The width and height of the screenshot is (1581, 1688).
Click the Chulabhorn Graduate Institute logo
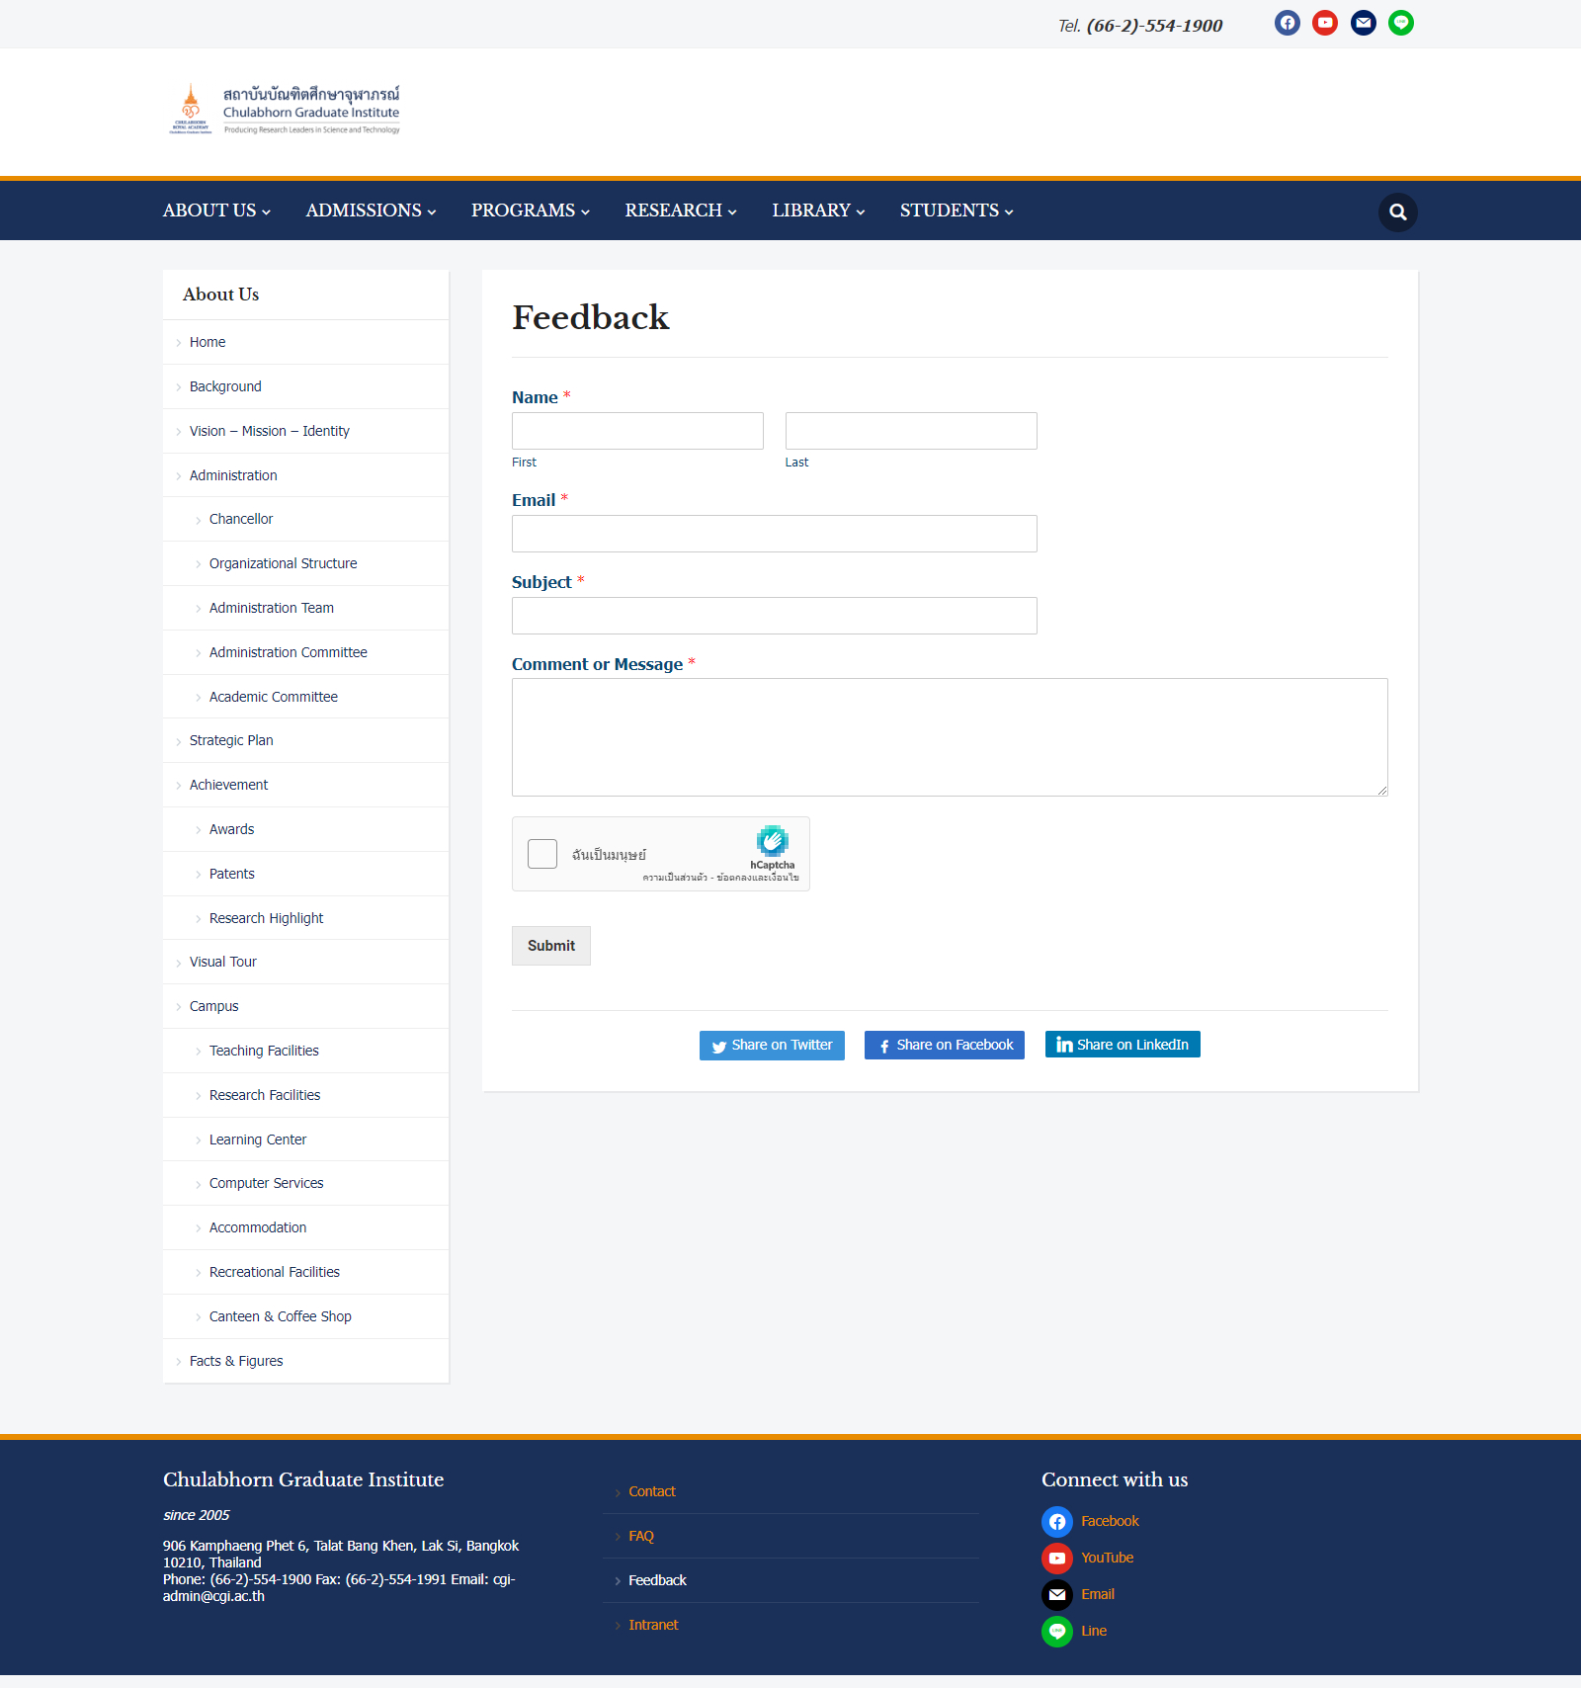pyautogui.click(x=285, y=110)
